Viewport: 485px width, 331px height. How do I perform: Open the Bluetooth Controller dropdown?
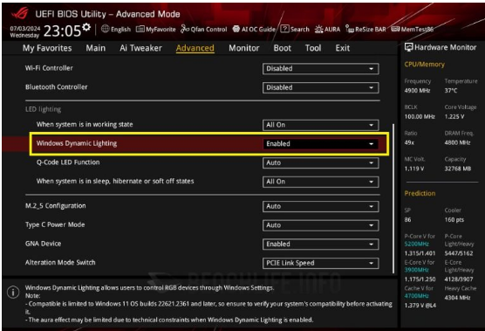tap(320, 87)
